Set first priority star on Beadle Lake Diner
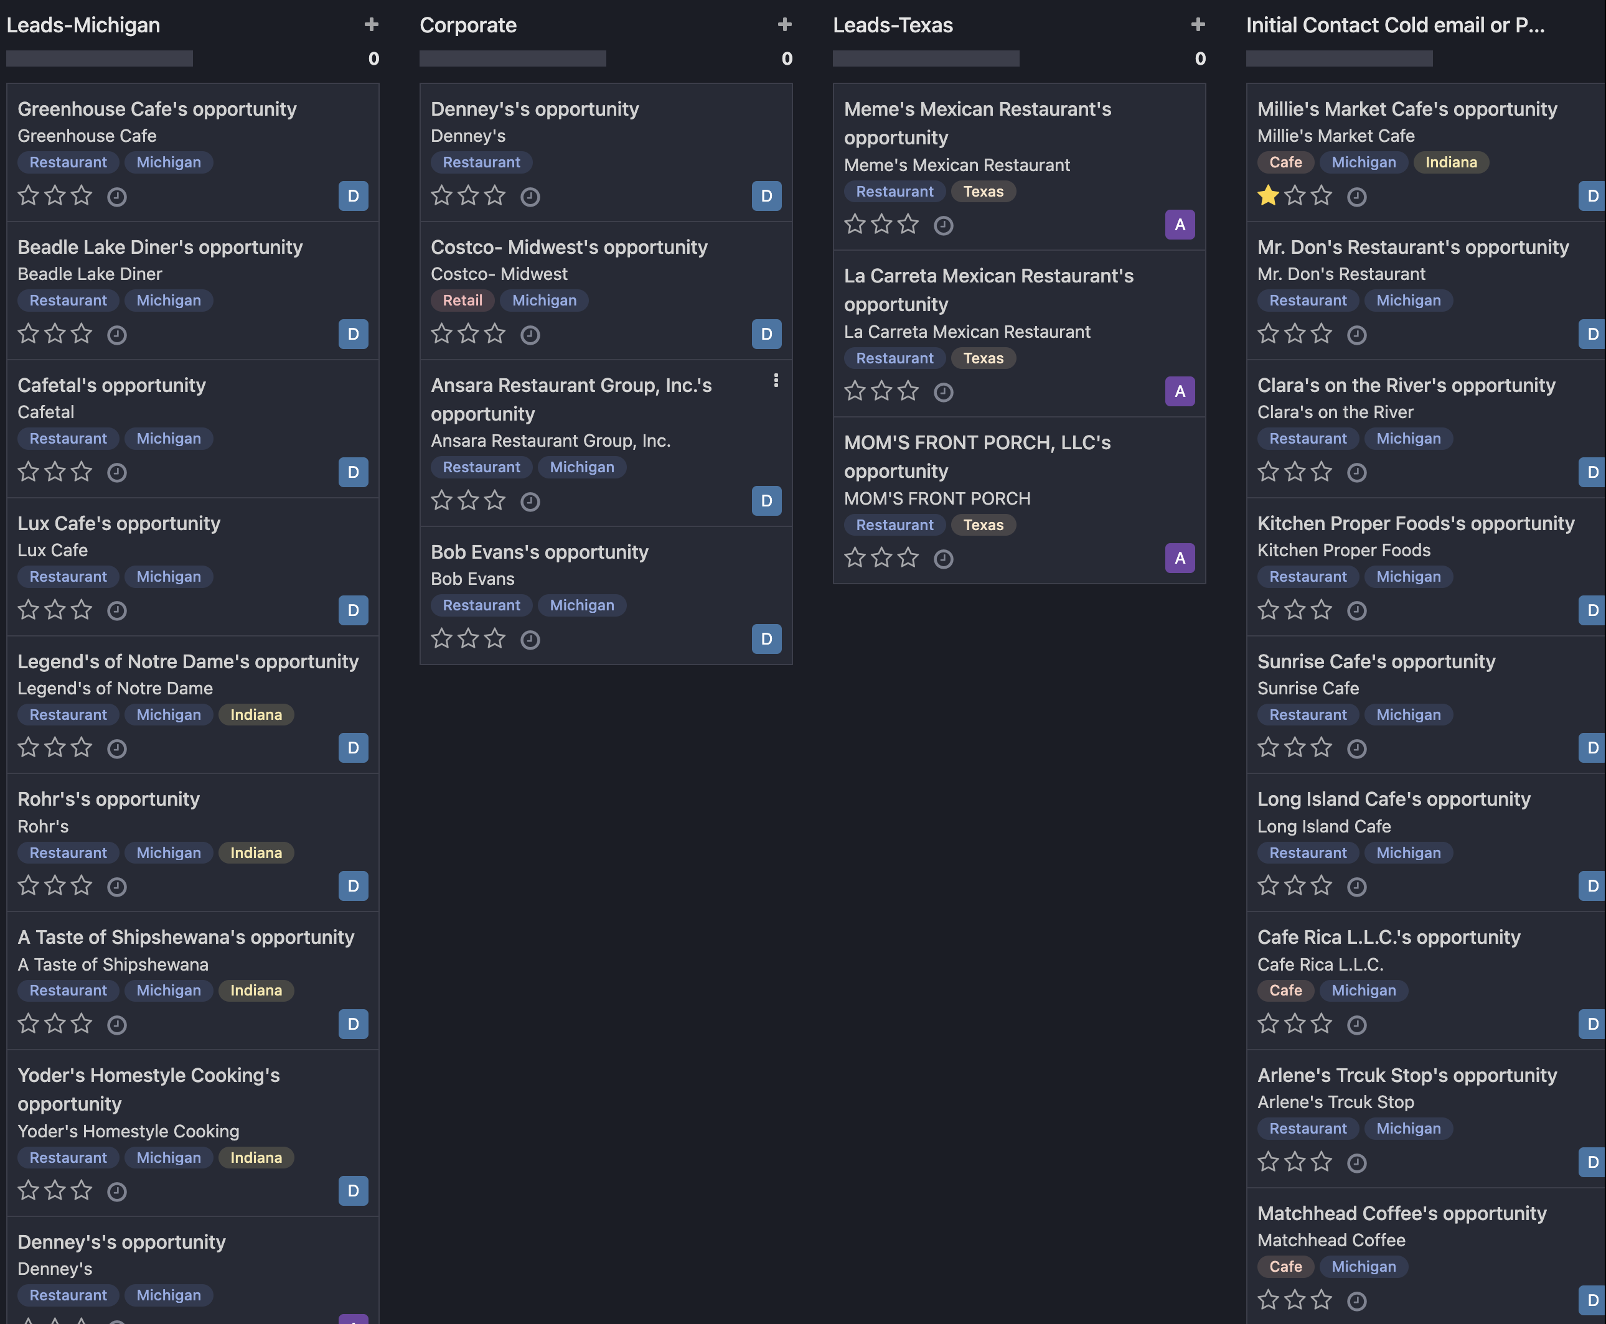 (28, 334)
